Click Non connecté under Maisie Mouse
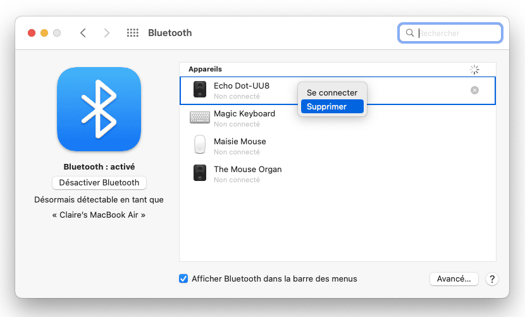 tap(237, 152)
